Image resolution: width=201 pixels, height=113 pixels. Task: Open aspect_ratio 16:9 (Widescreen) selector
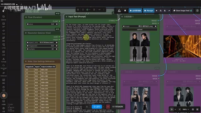[x=42, y=42]
